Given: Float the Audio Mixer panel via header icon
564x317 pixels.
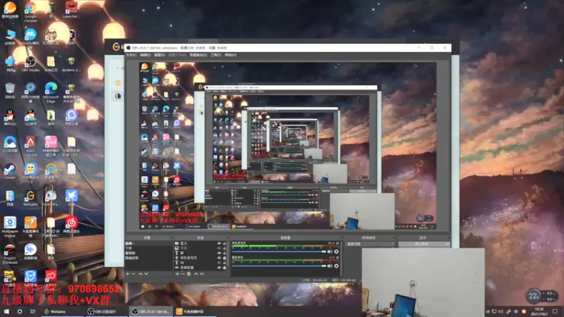Looking at the screenshot, I should [x=341, y=237].
